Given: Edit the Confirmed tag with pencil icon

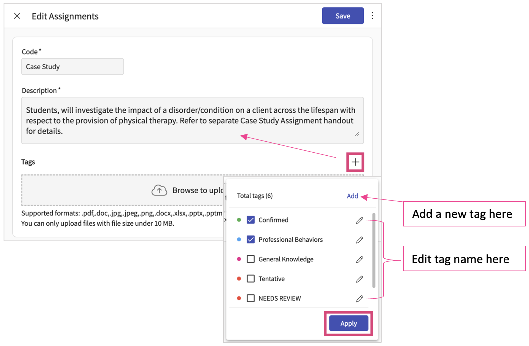Looking at the screenshot, I should pos(359,220).
